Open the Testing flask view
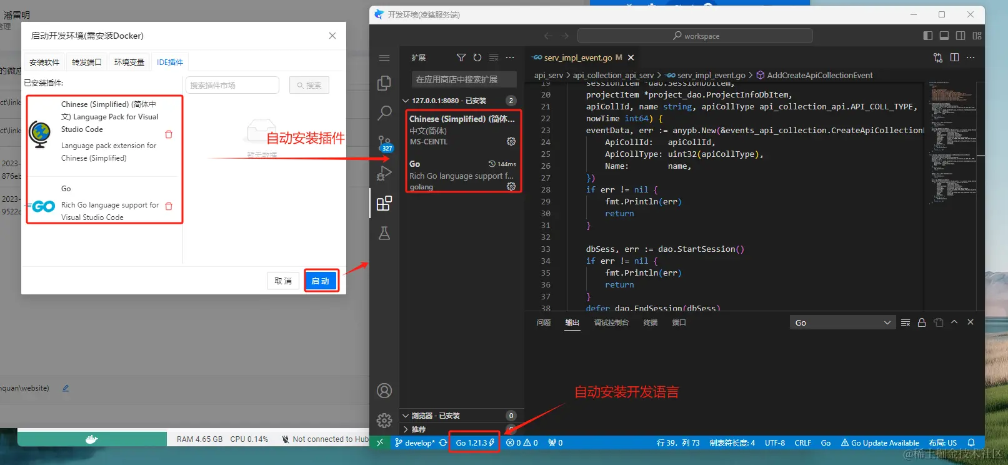The width and height of the screenshot is (1008, 465). tap(384, 233)
